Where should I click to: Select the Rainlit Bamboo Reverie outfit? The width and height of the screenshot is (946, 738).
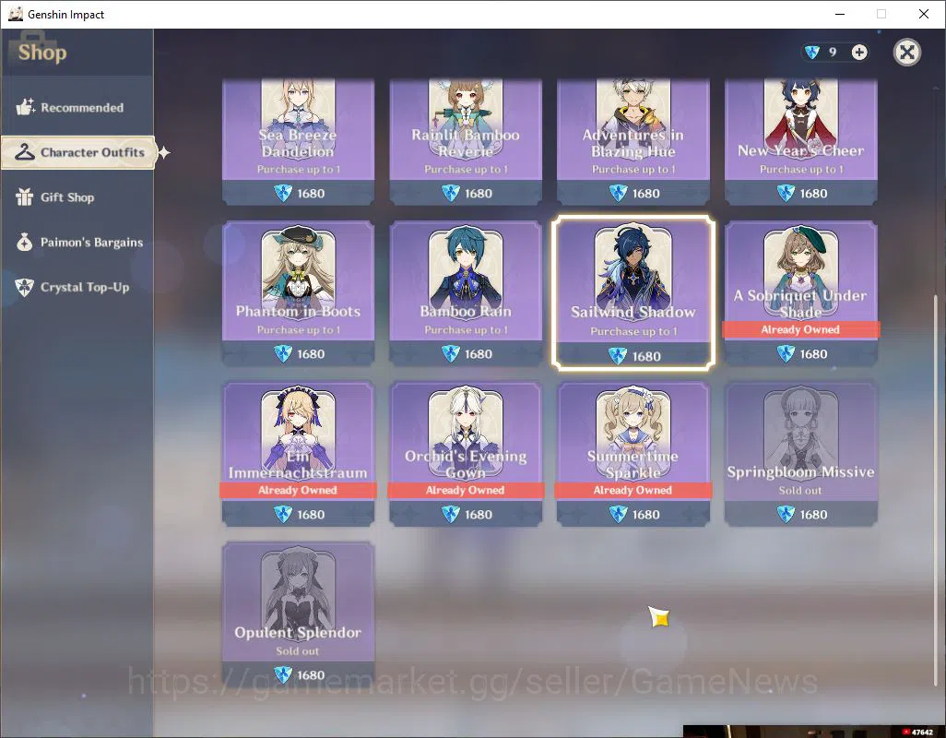pos(466,142)
